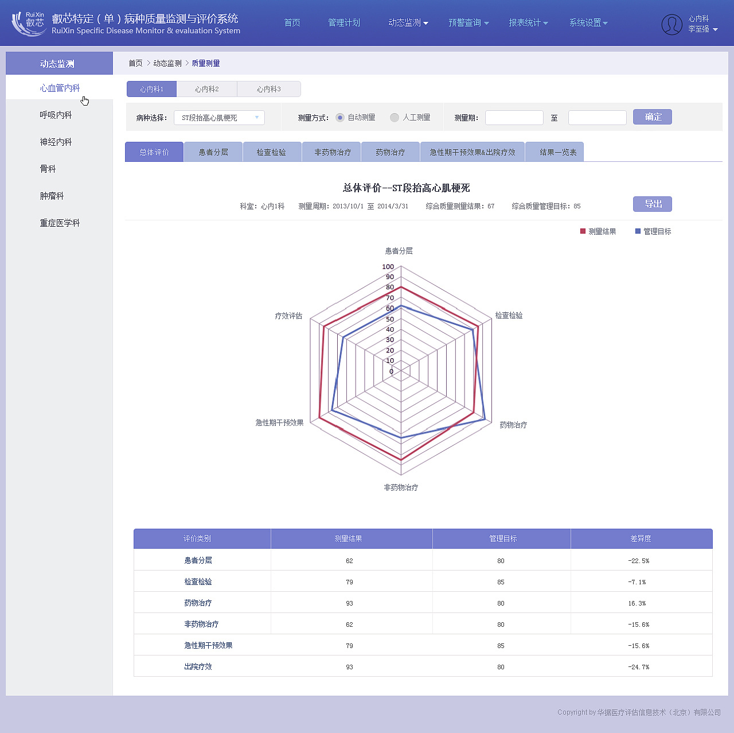The image size is (734, 733).
Task: Select 重症医学科 in the sidebar
Action: tap(60, 223)
